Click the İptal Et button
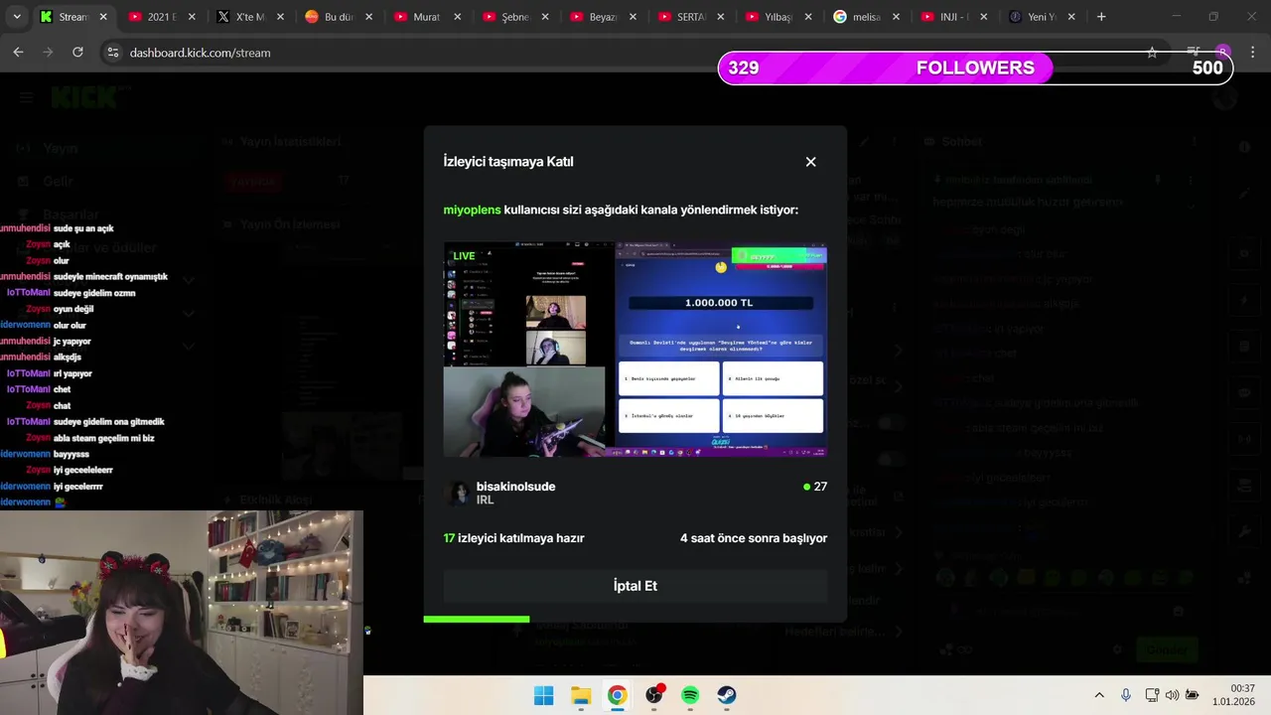The height and width of the screenshot is (715, 1271). [x=635, y=586]
